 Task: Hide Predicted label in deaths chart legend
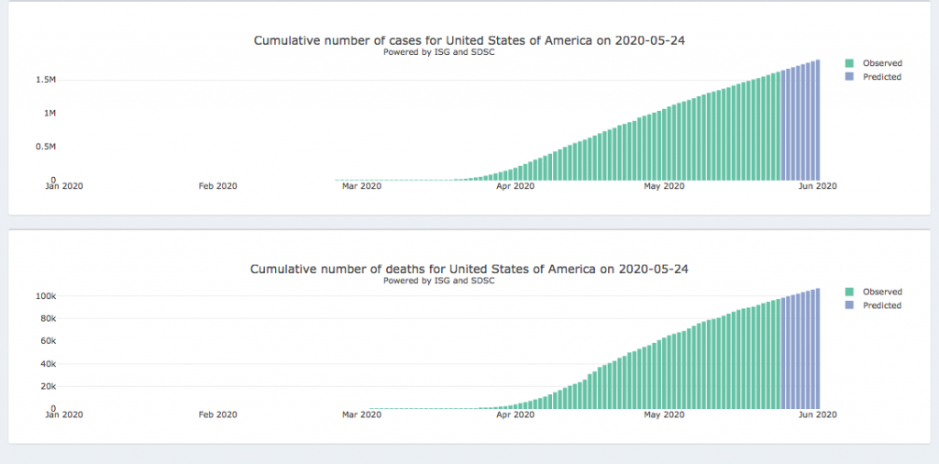click(881, 305)
